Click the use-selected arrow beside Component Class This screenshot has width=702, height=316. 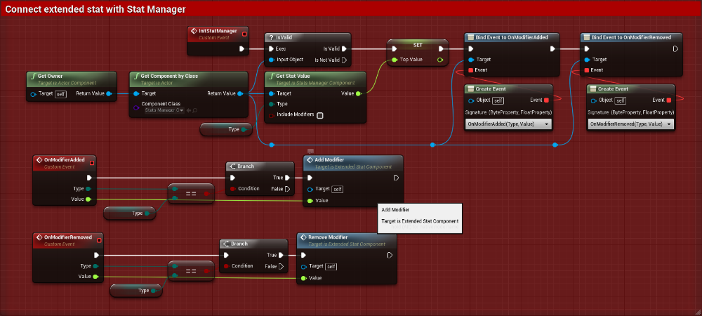[188, 110]
